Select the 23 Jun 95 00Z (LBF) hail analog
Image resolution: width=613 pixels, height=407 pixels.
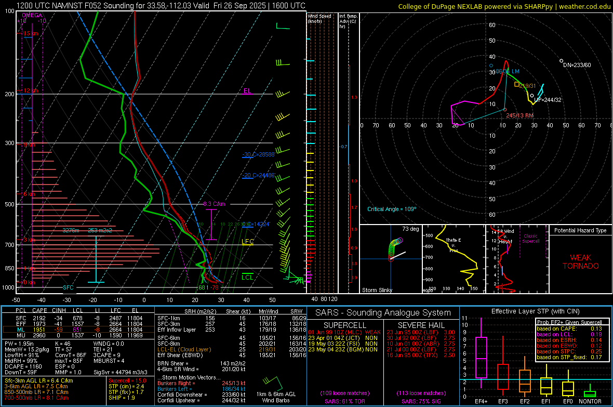click(421, 332)
